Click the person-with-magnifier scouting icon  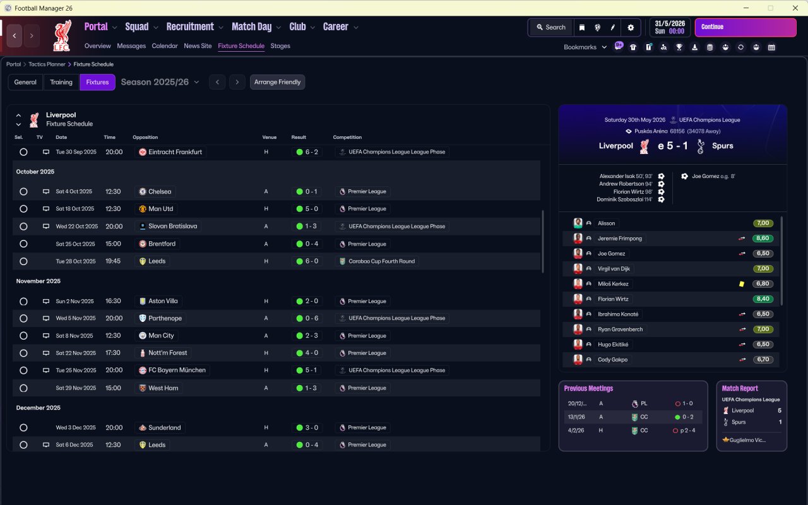click(664, 47)
